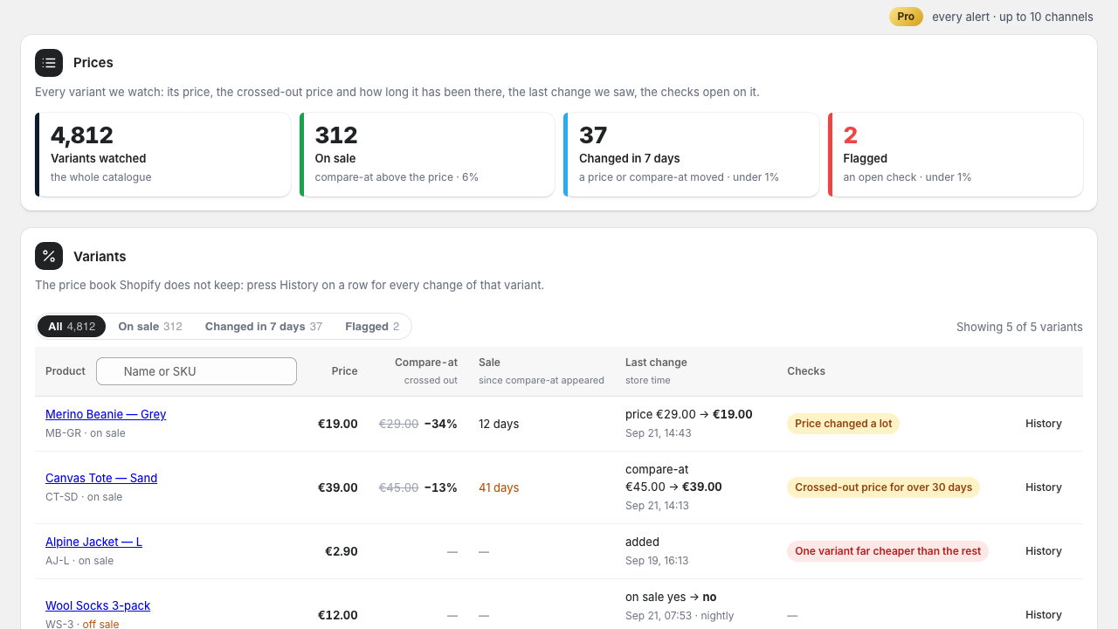Show History for Alpine Jacket row

(1044, 551)
